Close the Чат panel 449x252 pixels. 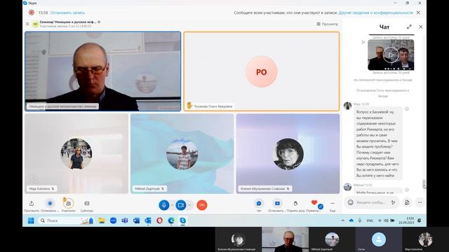[x=420, y=27]
